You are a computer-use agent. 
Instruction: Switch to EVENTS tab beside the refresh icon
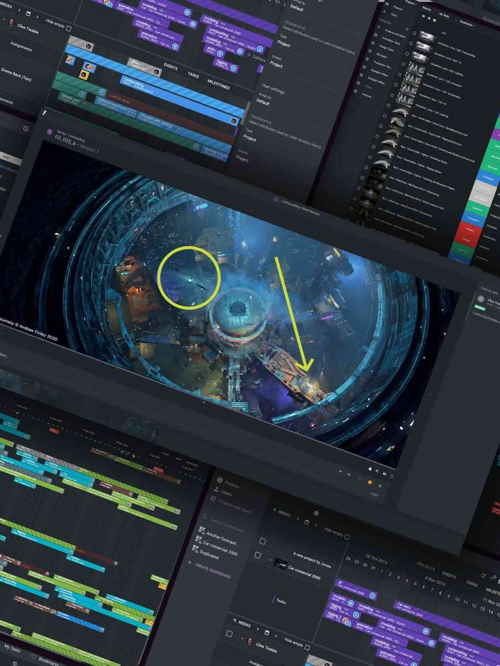tap(449, 575)
